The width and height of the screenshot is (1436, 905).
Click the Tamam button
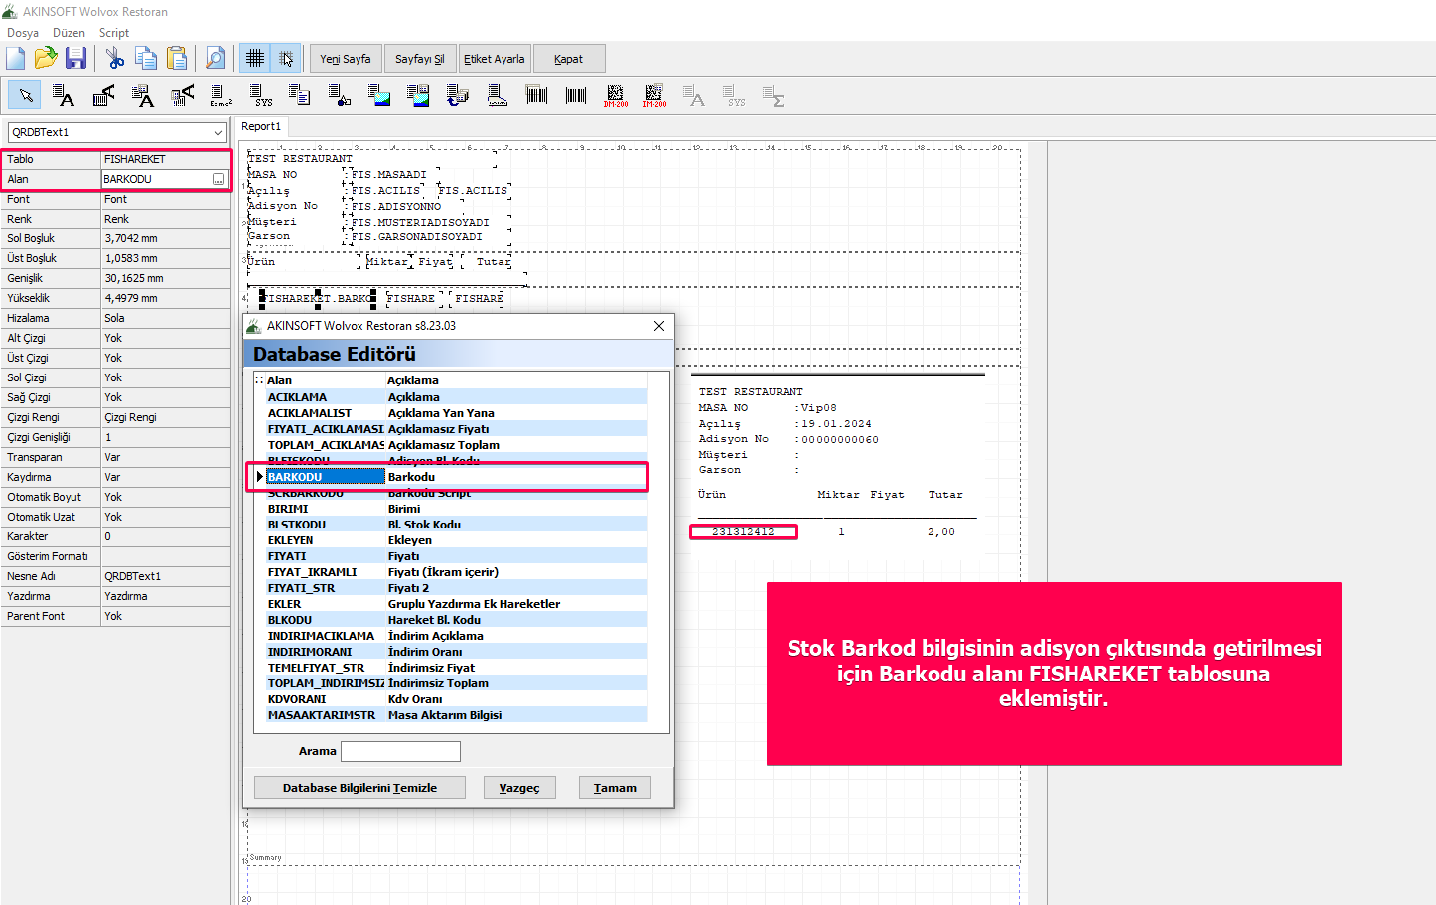coord(615,788)
